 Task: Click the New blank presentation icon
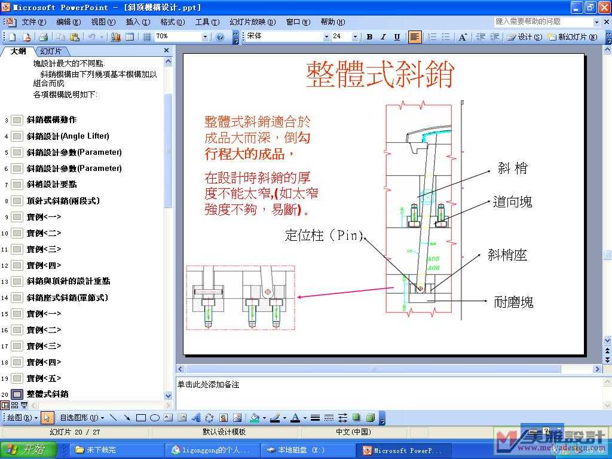point(13,37)
